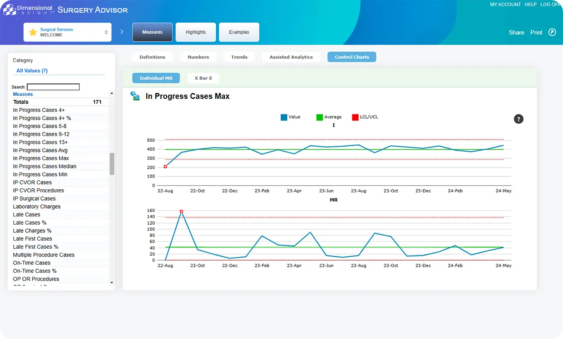Image resolution: width=563 pixels, height=339 pixels.
Task: Click the Dimensional Insight logo icon
Action: click(x=9, y=9)
